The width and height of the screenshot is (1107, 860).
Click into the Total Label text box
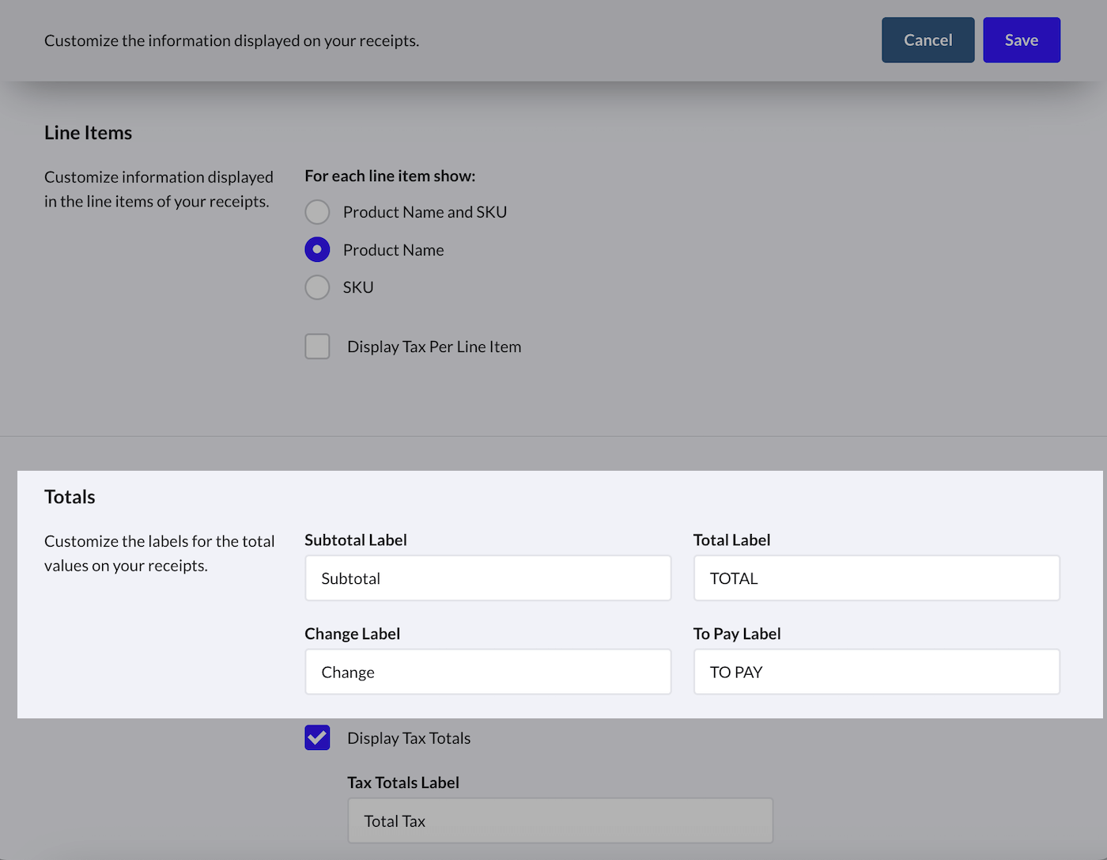[x=876, y=578]
